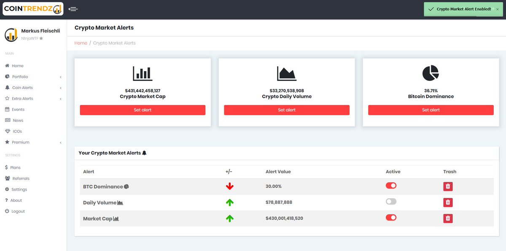Delete the Market Cap alert
The image size is (506, 251).
pos(448,219)
